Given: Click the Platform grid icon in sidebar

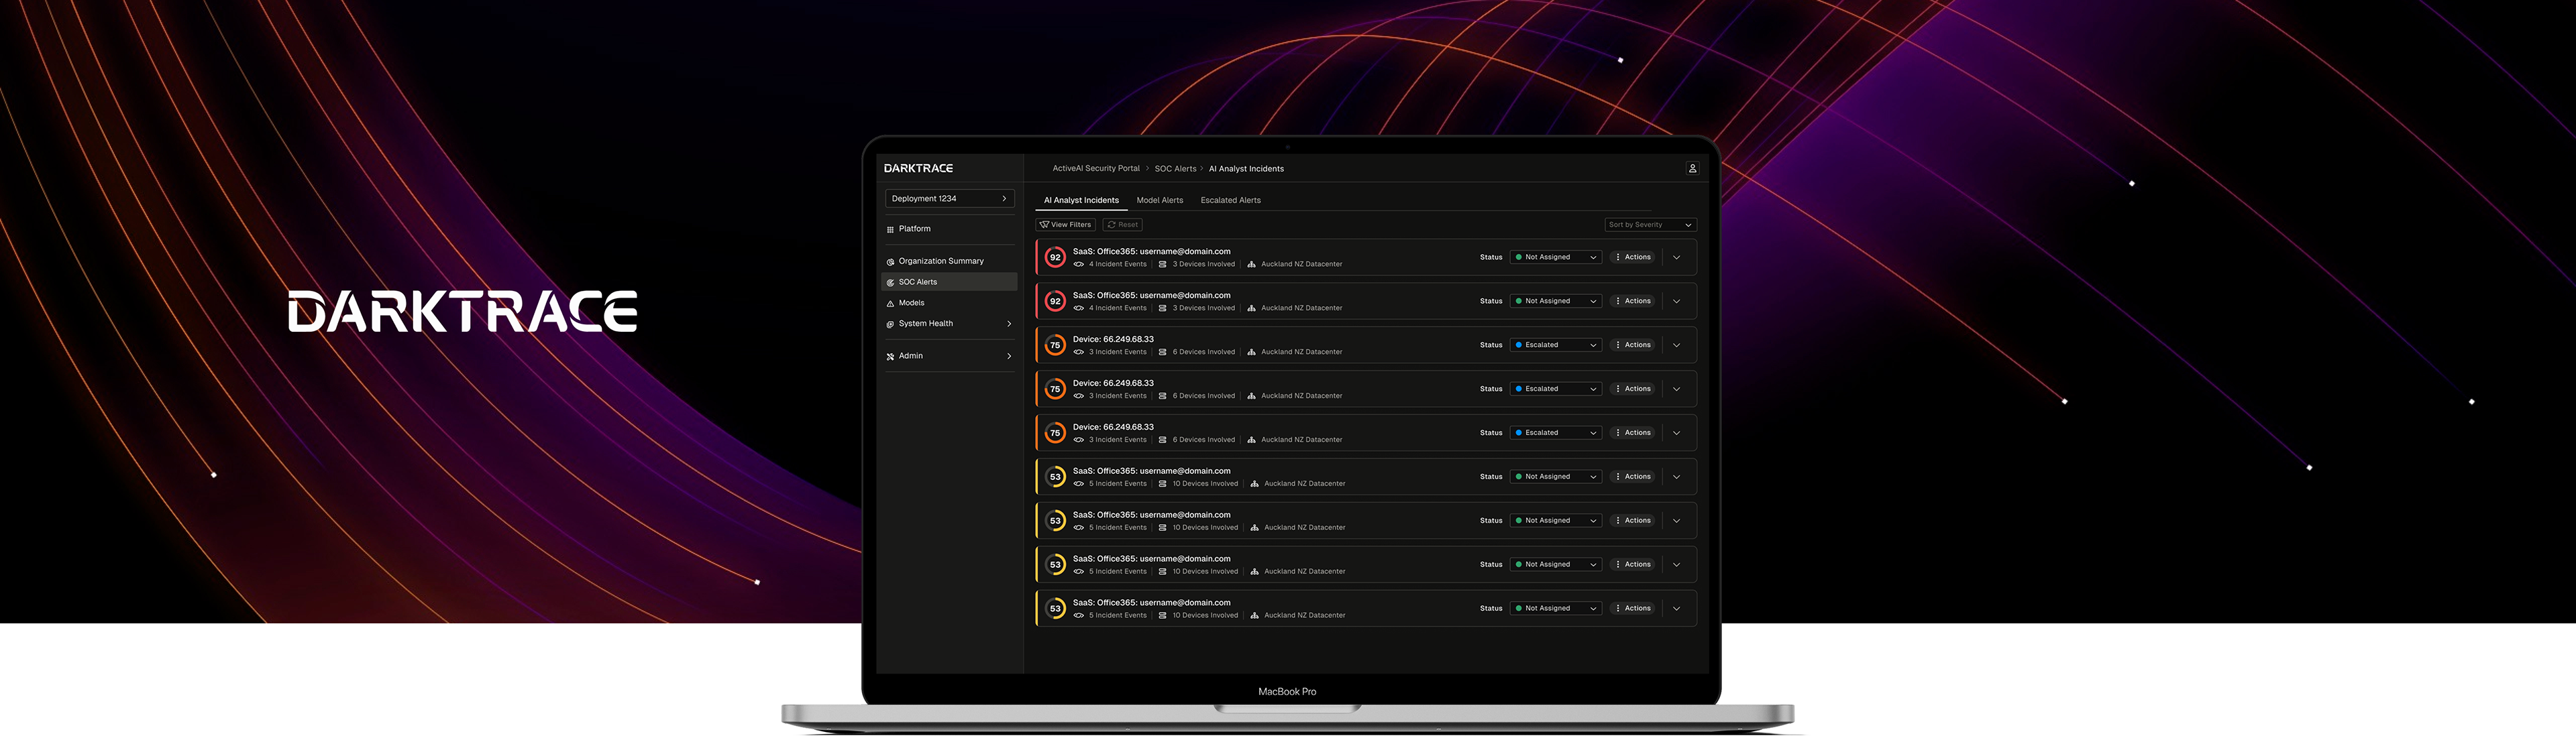Looking at the screenshot, I should click(890, 230).
